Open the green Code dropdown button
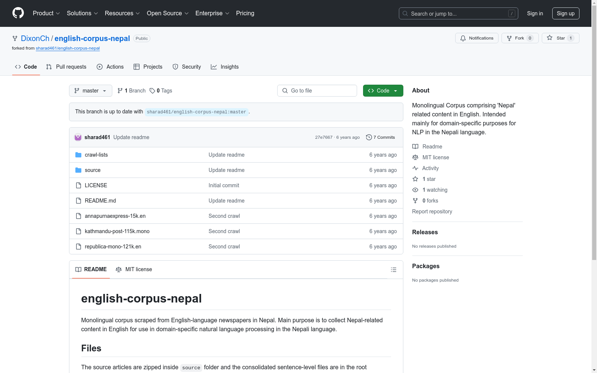The image size is (597, 373). tap(383, 91)
